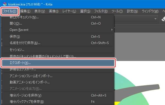165x105 pixels.
Task: Open the 選択(S) menu
Action: click(x=85, y=11)
